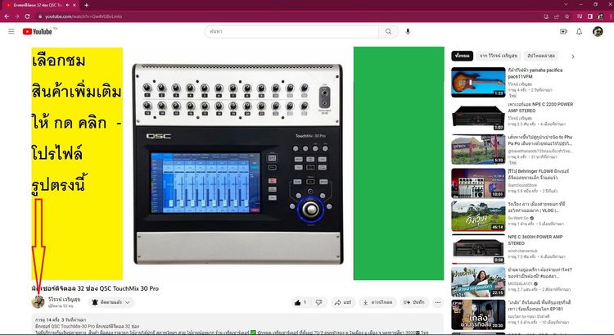Image resolution: width=614 pixels, height=335 pixels.
Task: Save the video to a playlist
Action: pos(414,302)
